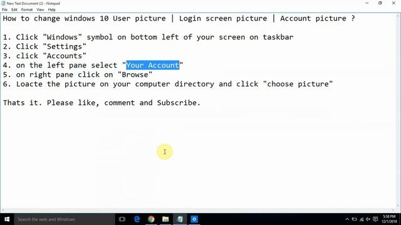This screenshot has width=401, height=225.
Task: Click 'Account picture' in the heading line
Action: coord(313,19)
